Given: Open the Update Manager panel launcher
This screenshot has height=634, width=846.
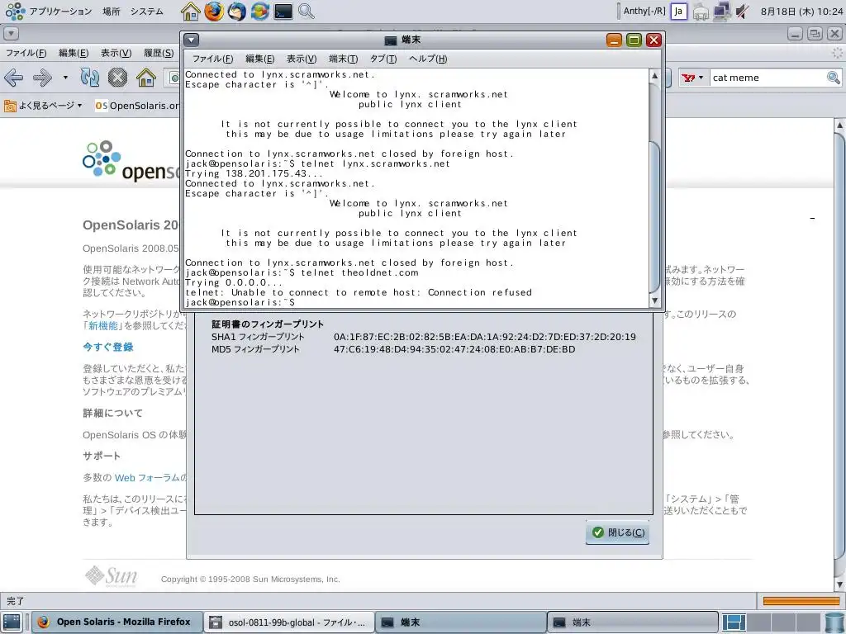Looking at the screenshot, I should pyautogui.click(x=259, y=12).
